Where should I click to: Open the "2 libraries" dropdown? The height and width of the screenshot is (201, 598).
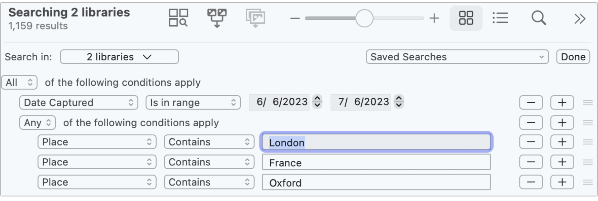(119, 57)
